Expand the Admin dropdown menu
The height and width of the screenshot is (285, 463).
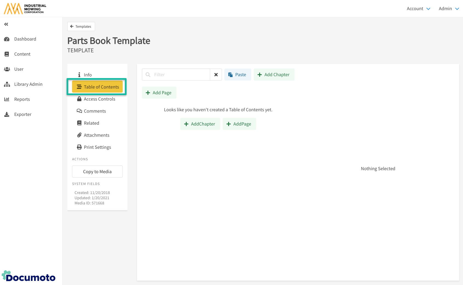click(448, 9)
